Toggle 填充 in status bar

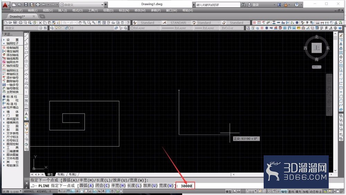click(298, 192)
